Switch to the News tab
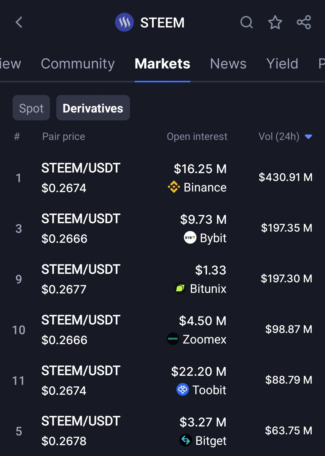 tap(228, 64)
